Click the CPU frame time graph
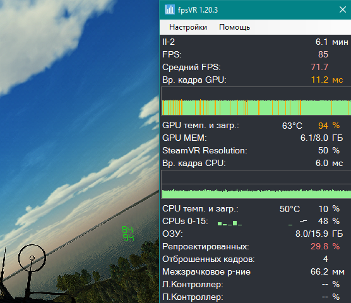Viewport: 351px width, 303px height. click(x=256, y=184)
